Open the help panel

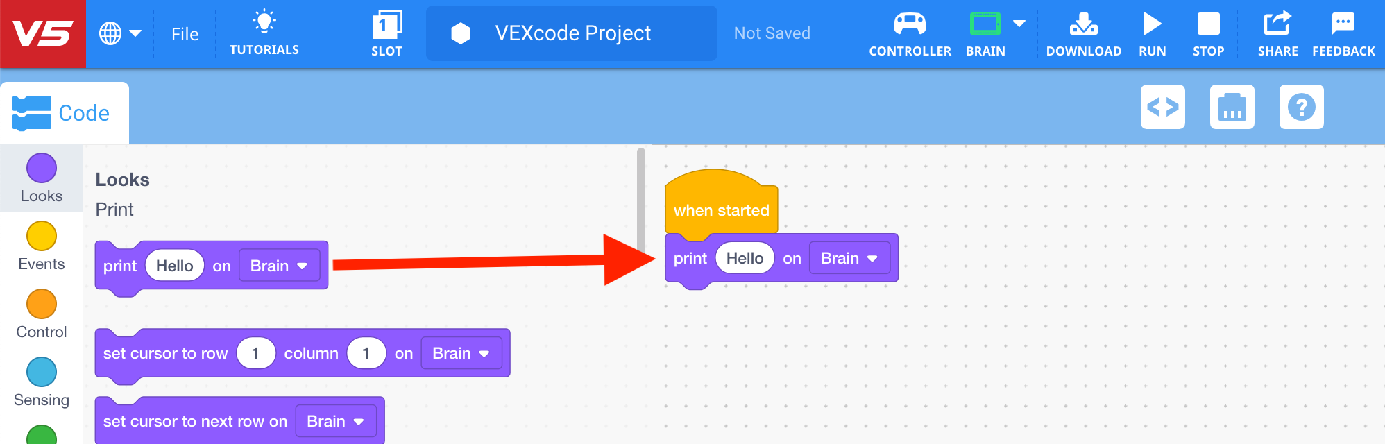click(1302, 107)
